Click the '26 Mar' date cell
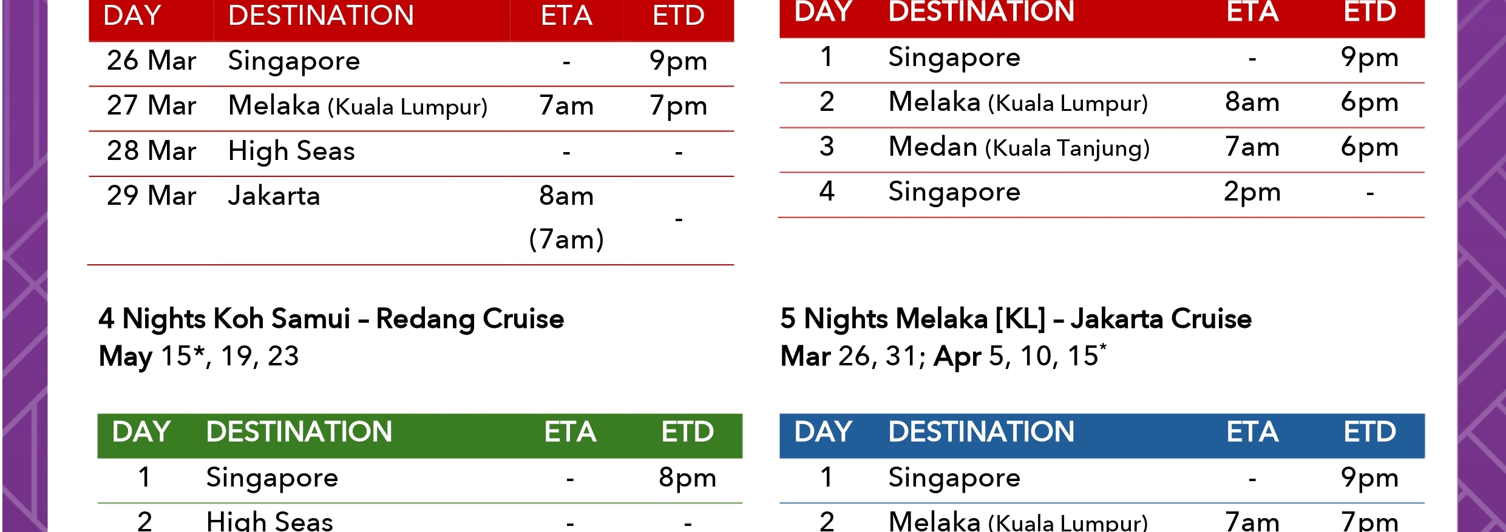Screen dimensions: 1506x532 (152, 61)
